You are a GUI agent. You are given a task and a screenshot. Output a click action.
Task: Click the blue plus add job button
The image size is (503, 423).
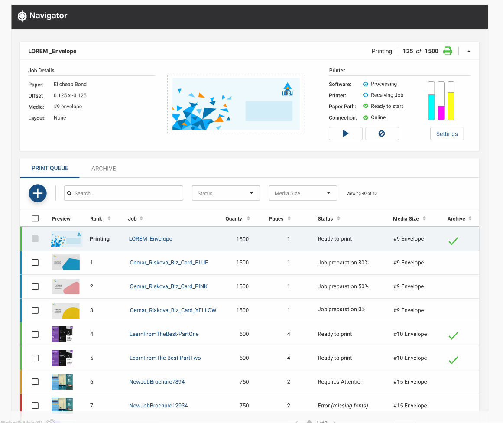pos(38,193)
